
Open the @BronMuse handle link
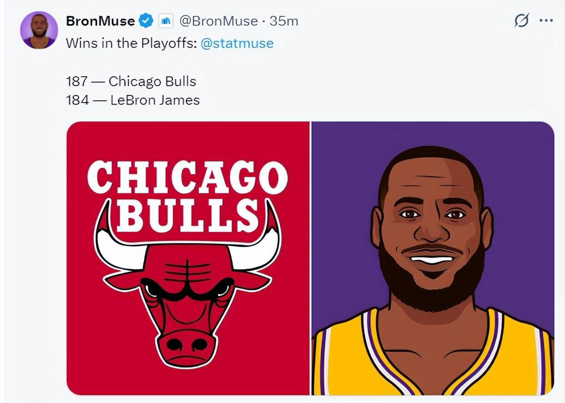pos(218,21)
